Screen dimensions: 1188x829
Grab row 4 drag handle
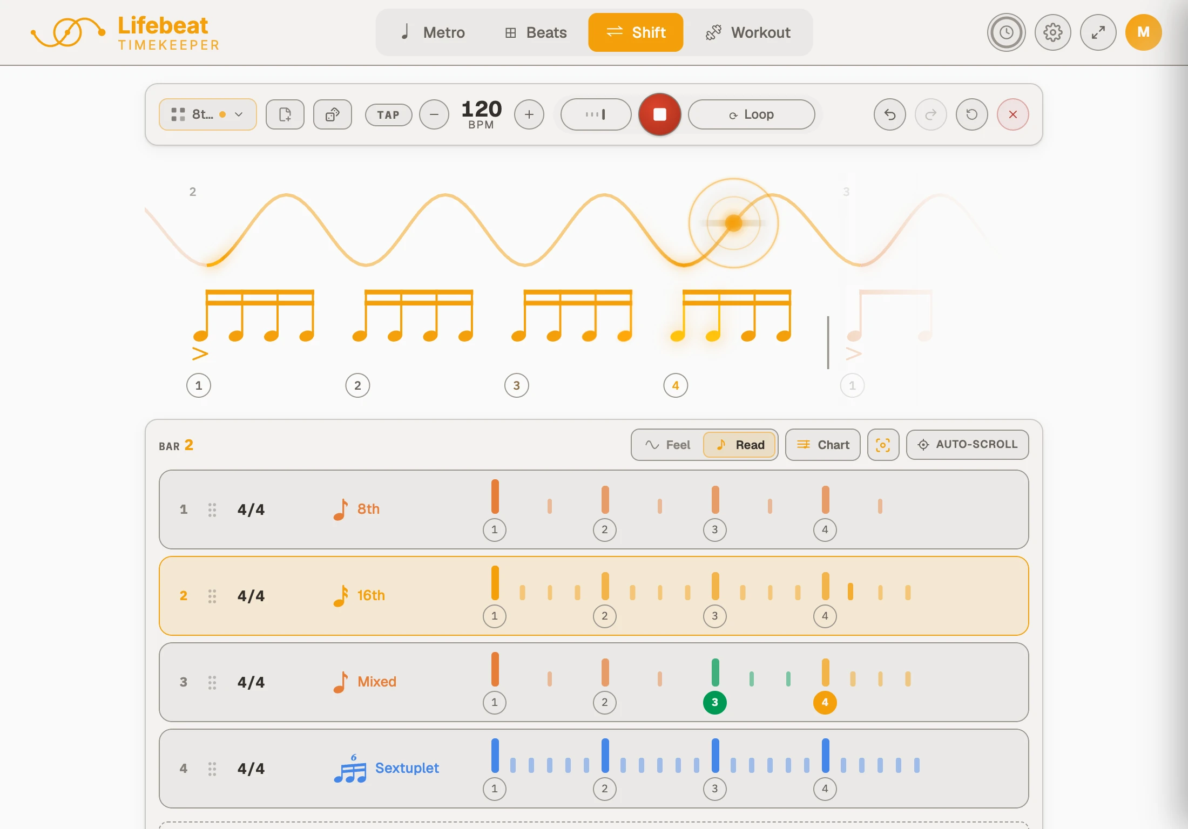click(x=212, y=769)
